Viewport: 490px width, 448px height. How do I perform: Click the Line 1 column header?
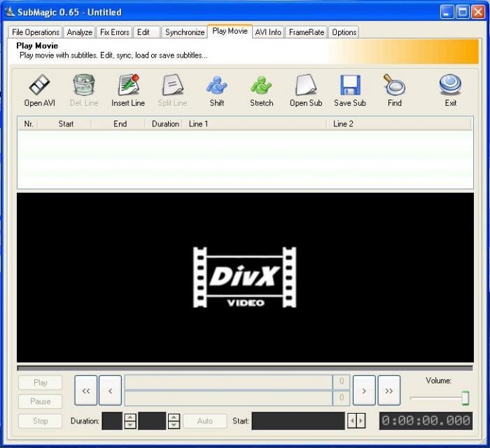click(255, 124)
